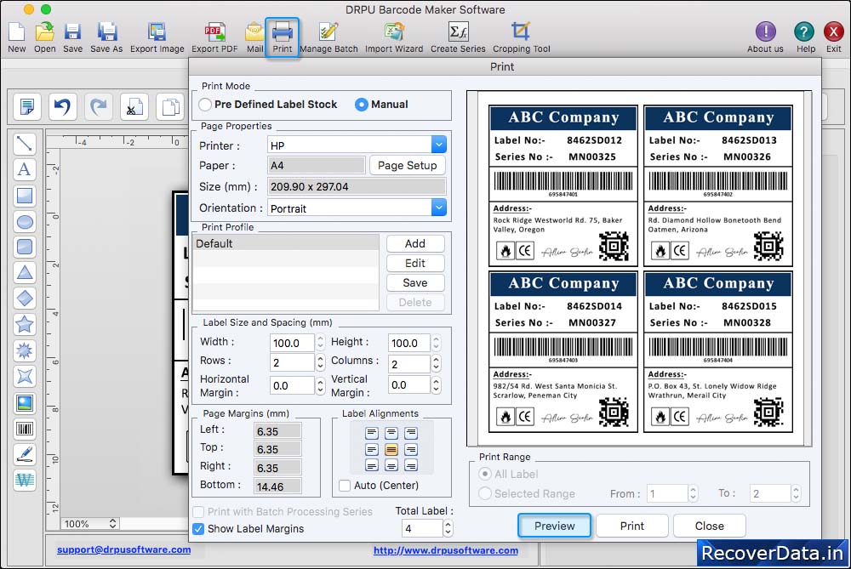Adjust the Columns stepper
Viewport: 851px width, 569px height.
point(436,363)
